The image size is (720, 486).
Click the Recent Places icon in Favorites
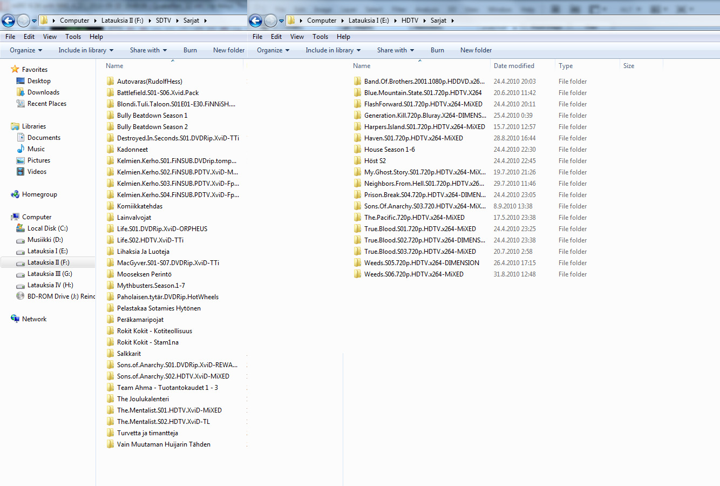21,104
